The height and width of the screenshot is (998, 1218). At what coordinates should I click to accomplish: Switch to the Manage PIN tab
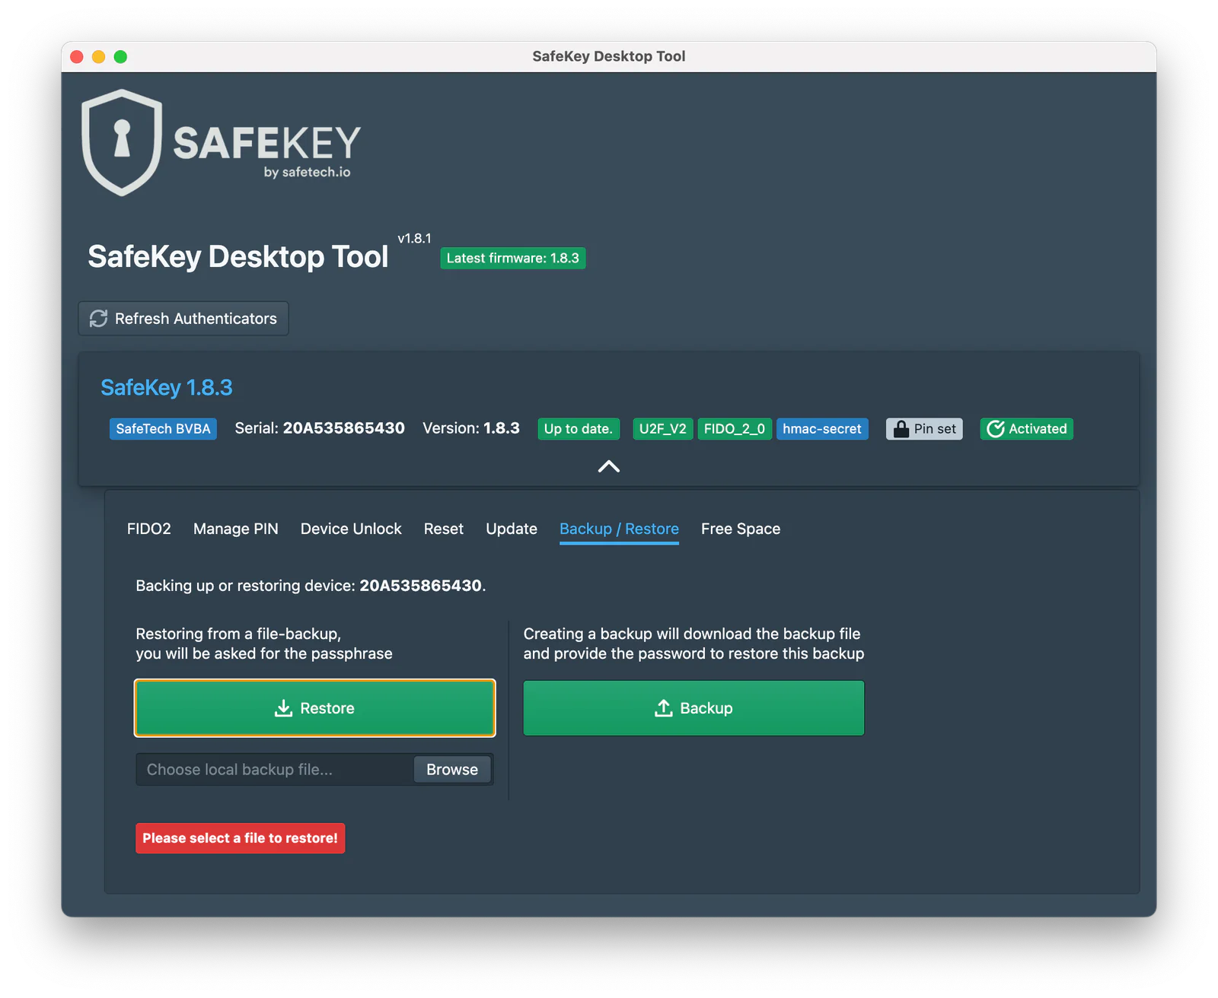pyautogui.click(x=236, y=529)
